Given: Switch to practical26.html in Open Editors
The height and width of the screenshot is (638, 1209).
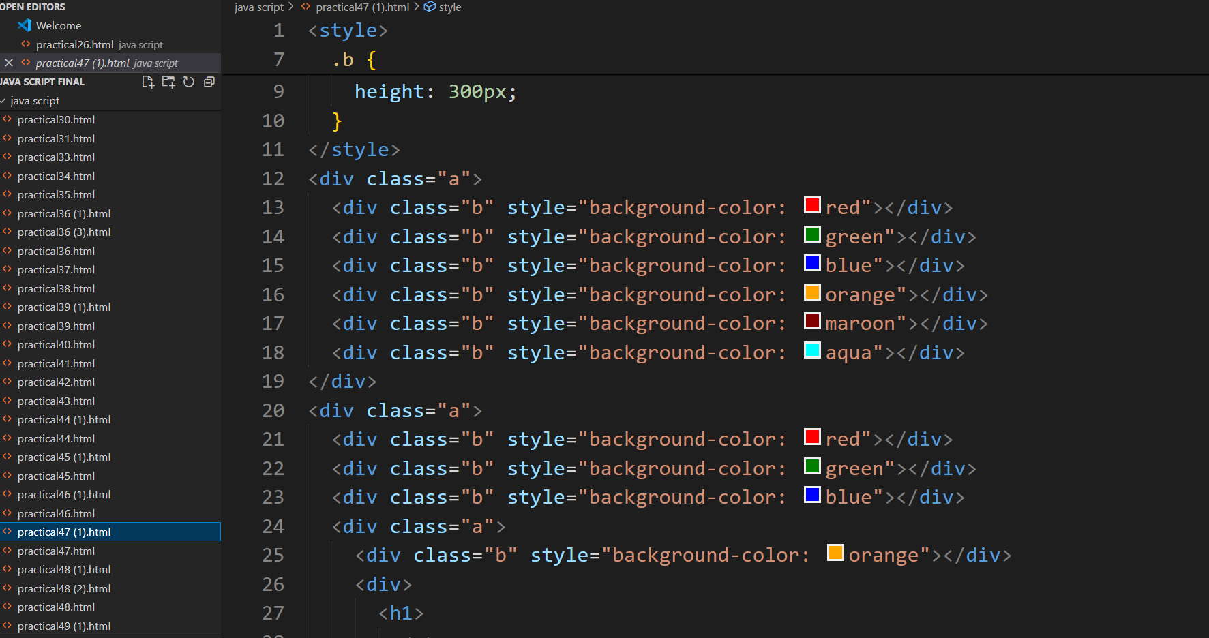Looking at the screenshot, I should pos(74,44).
